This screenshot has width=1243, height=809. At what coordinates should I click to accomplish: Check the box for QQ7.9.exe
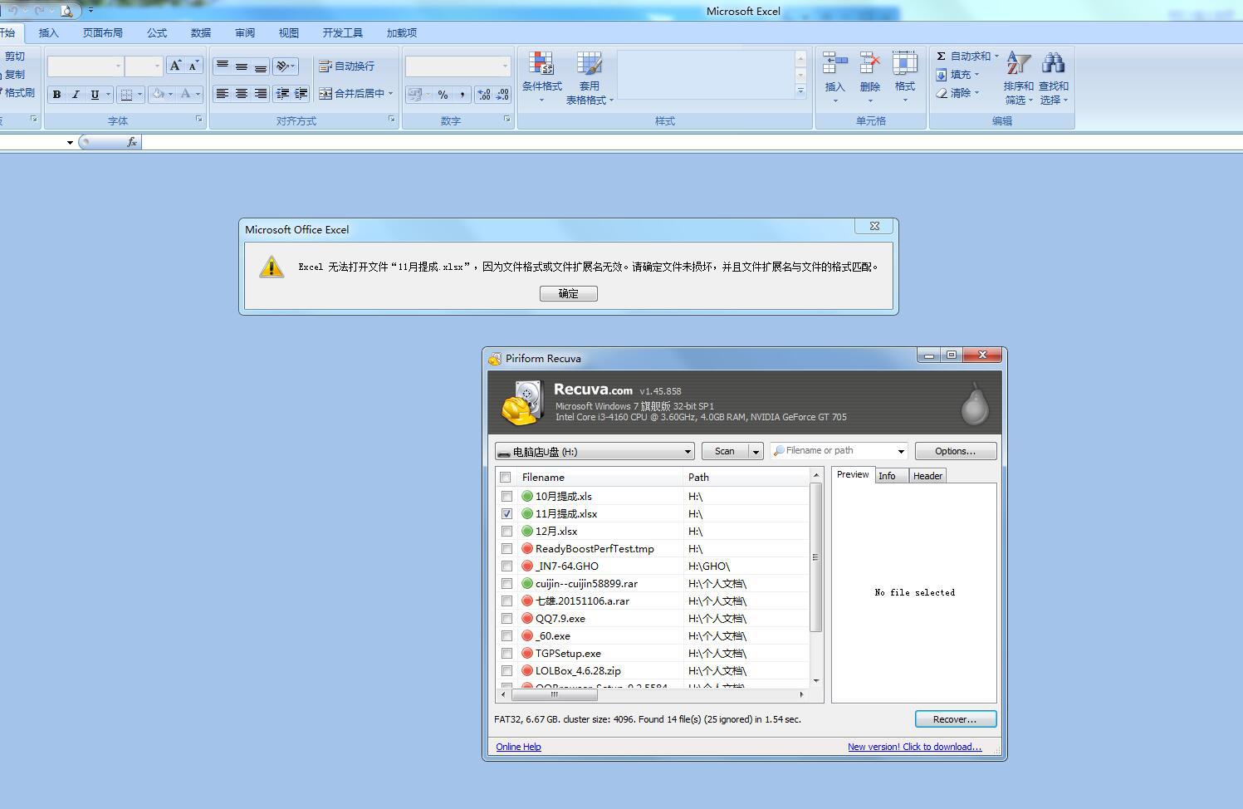[506, 619]
